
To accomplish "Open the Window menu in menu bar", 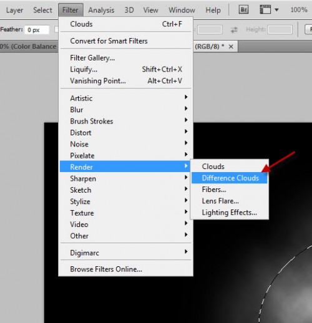I will (x=182, y=10).
